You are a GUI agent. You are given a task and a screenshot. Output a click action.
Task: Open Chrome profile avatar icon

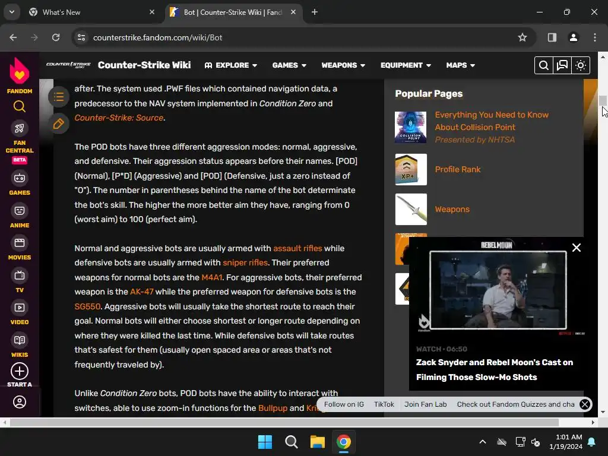click(x=573, y=37)
